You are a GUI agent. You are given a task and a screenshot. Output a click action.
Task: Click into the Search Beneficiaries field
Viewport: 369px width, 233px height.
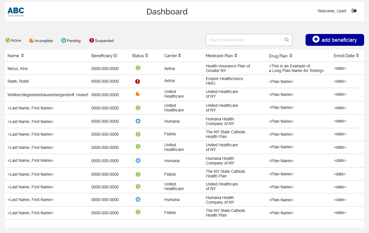(249, 40)
